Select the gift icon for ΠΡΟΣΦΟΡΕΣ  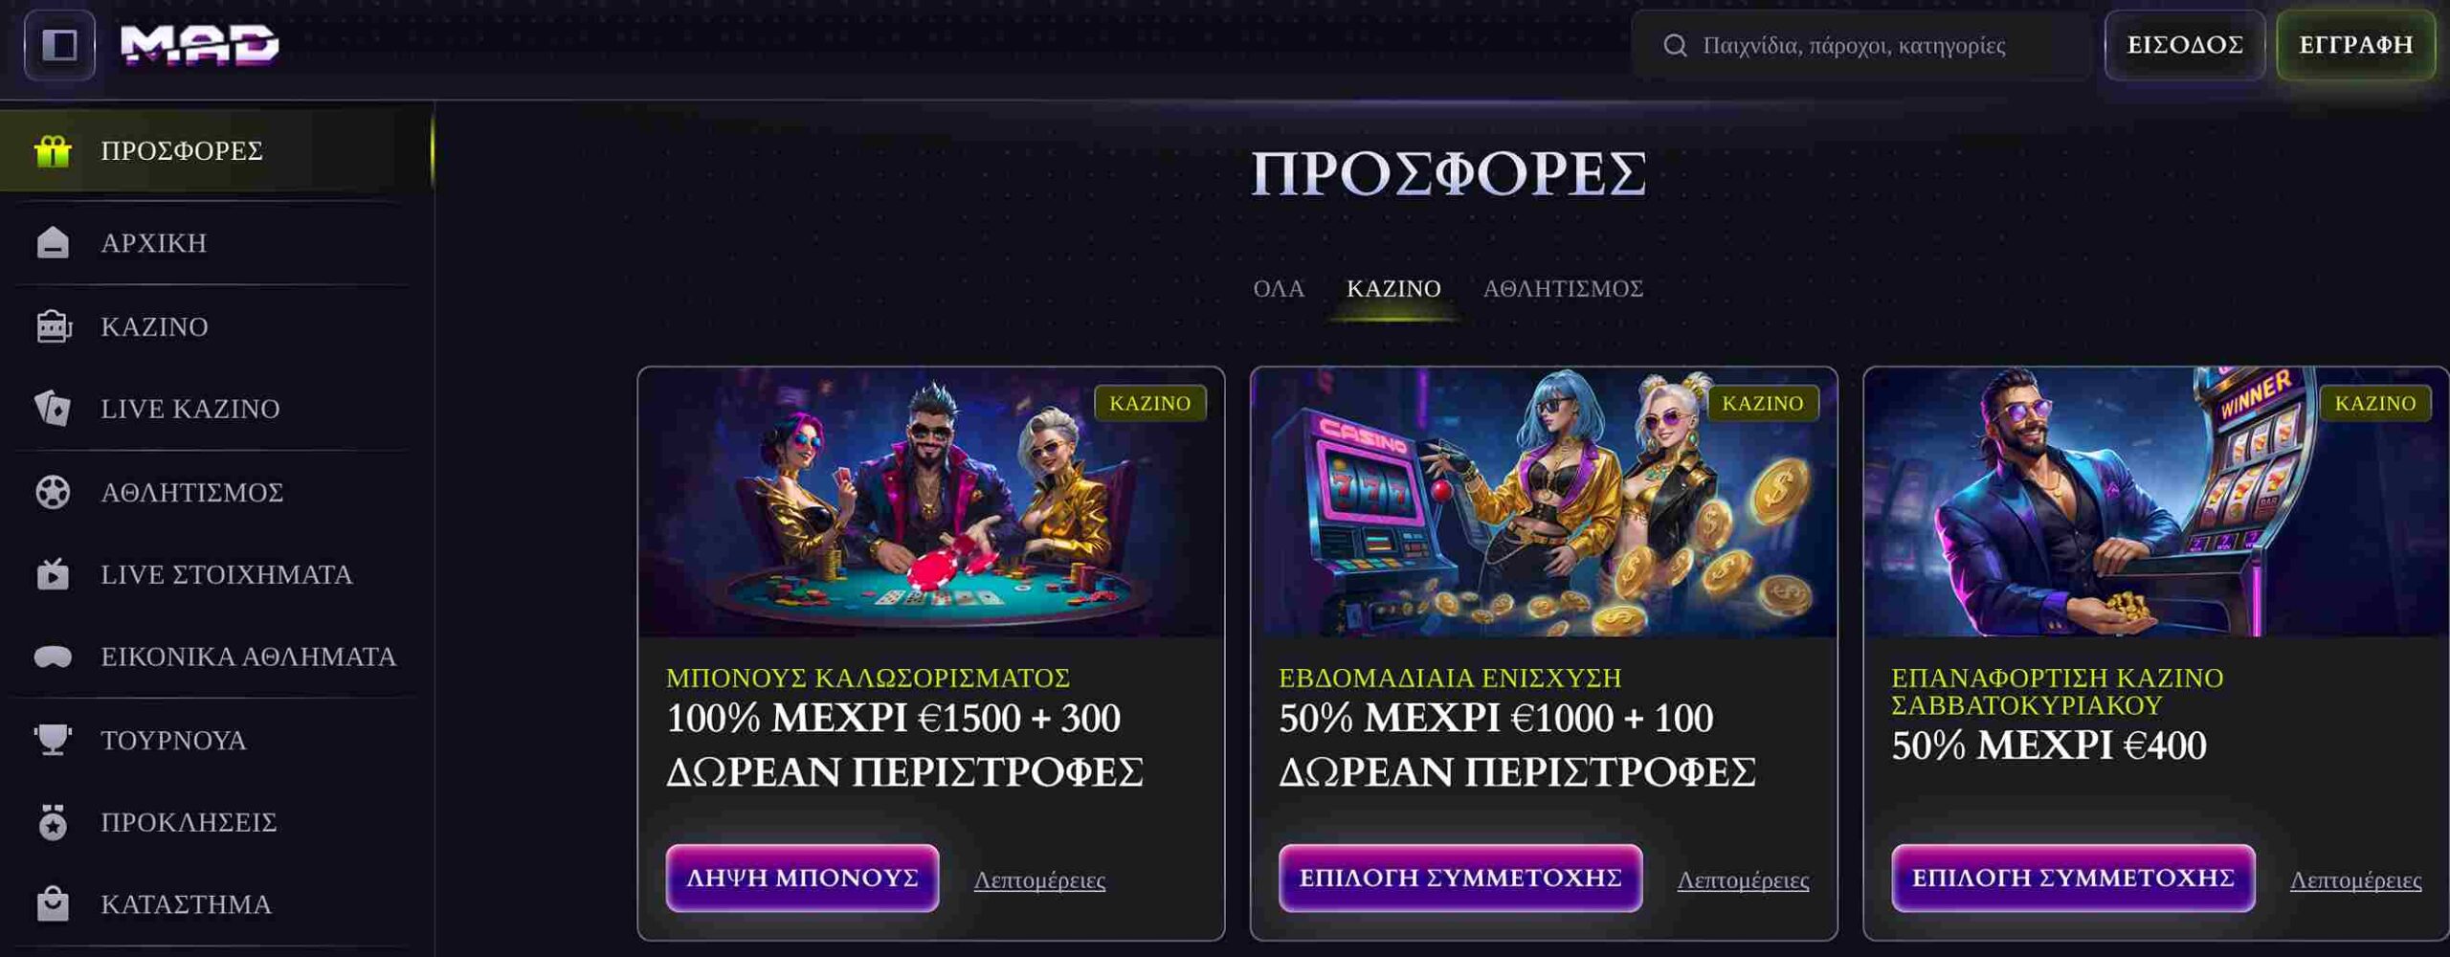[x=53, y=150]
